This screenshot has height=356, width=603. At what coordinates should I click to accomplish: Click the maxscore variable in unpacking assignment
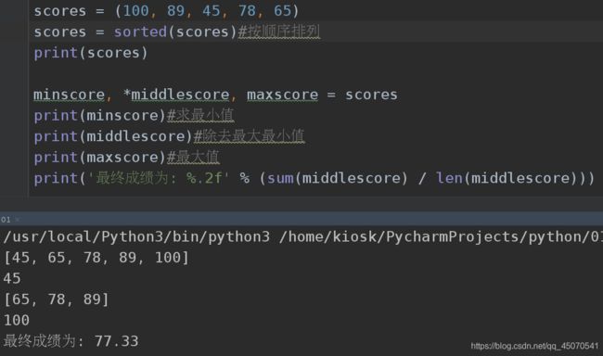pyautogui.click(x=283, y=95)
